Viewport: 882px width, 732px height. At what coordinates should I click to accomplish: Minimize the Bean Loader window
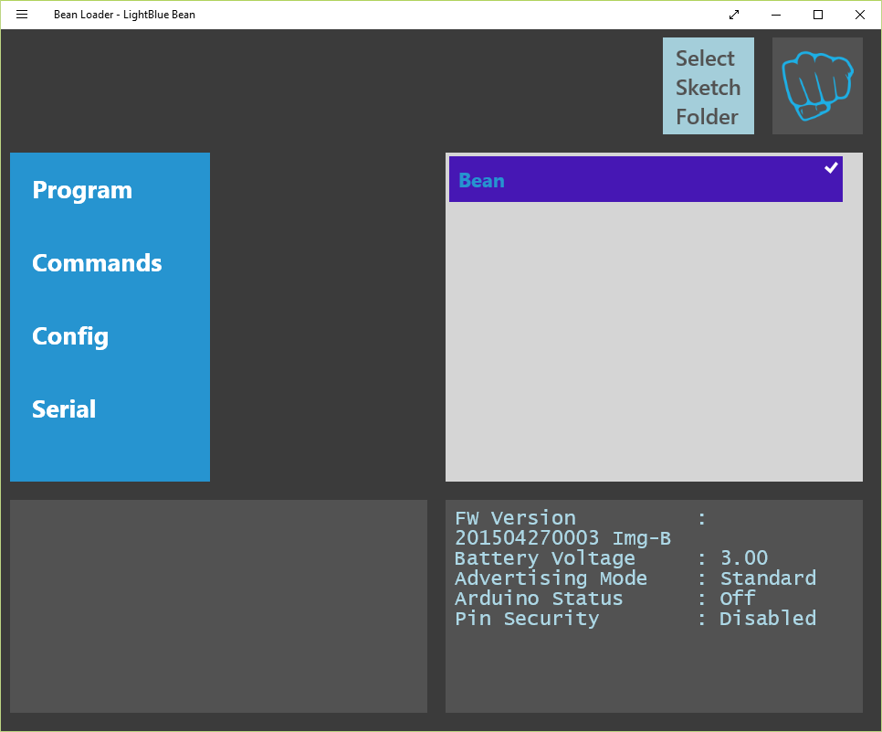776,15
